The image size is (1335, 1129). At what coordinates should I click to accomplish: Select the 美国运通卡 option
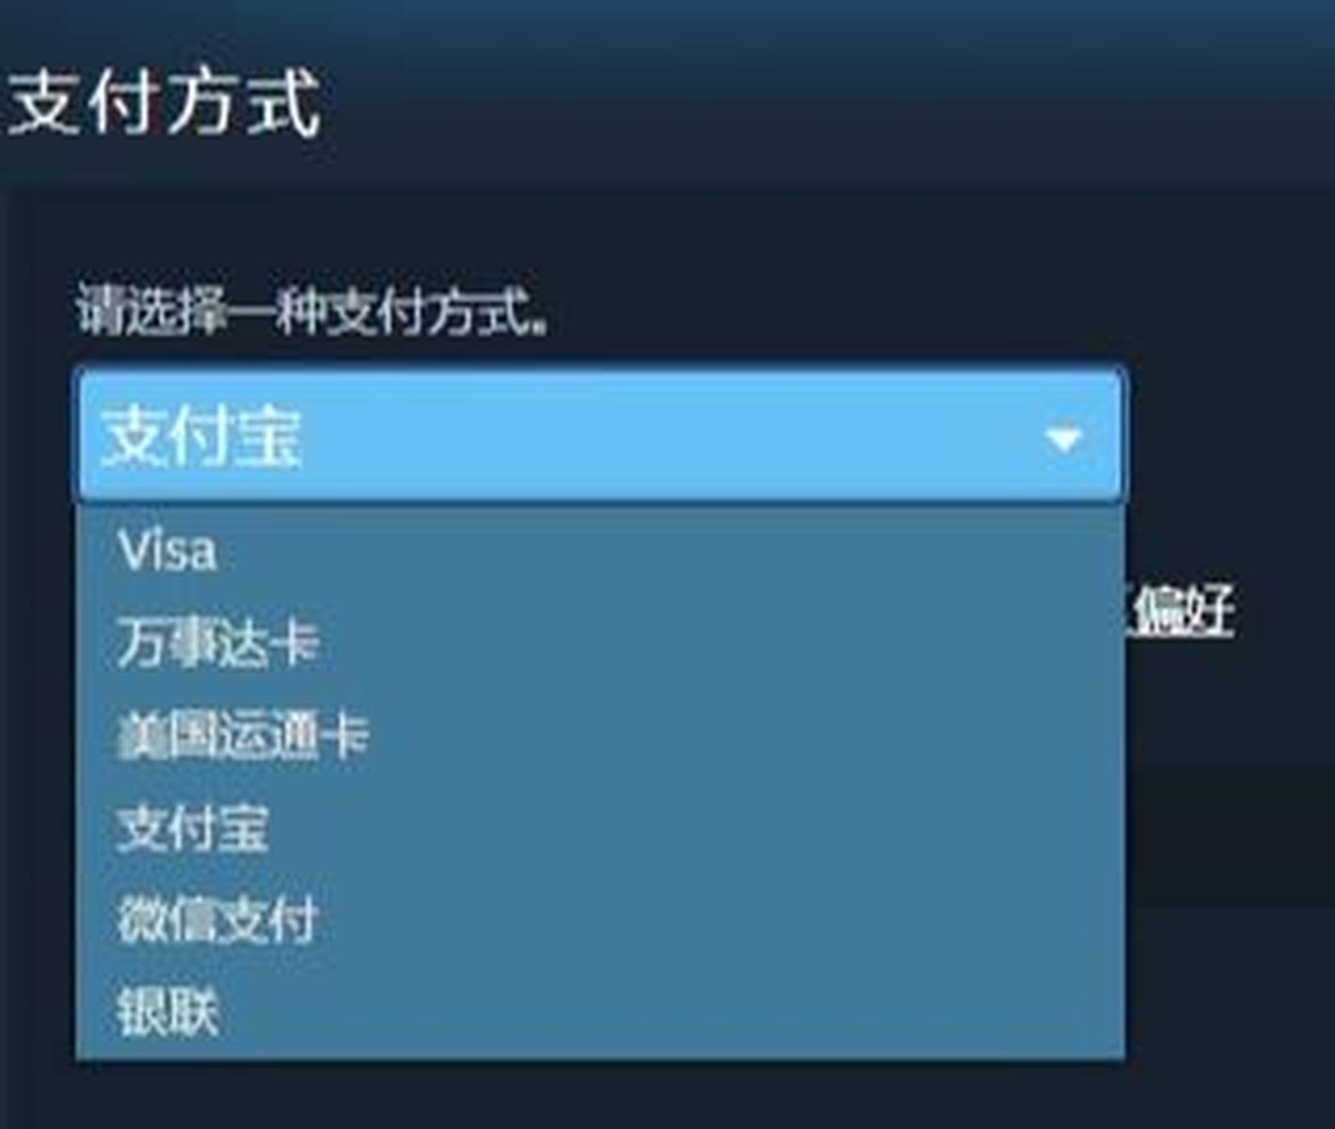(599, 735)
